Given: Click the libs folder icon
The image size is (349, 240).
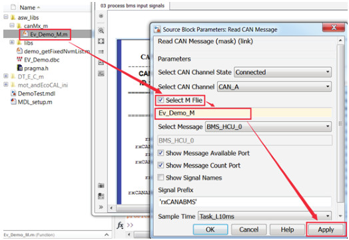Looking at the screenshot, I should click(x=19, y=43).
